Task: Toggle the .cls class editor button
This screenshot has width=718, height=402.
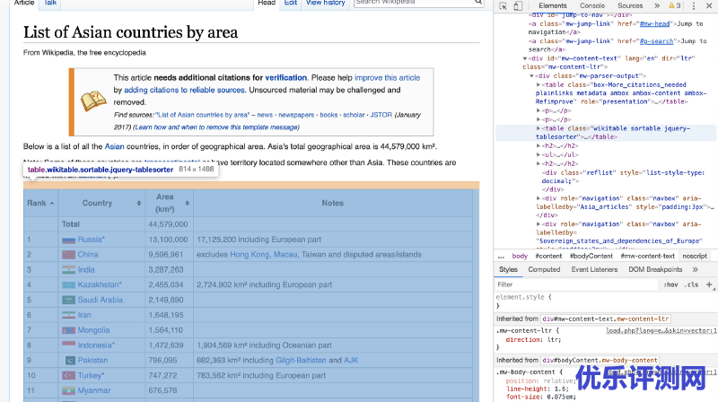Action: click(x=691, y=284)
